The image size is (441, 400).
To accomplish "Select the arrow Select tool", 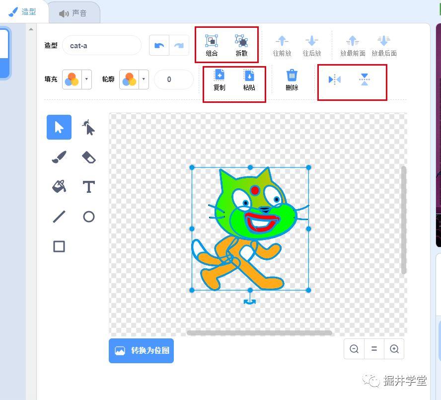I will point(59,127).
